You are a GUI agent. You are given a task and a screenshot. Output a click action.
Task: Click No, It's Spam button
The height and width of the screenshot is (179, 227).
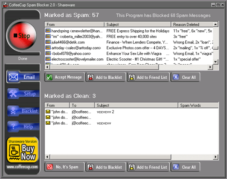(x=64, y=167)
